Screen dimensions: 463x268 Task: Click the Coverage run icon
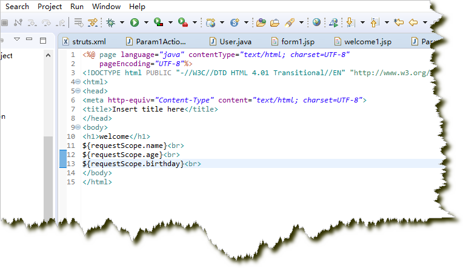(x=159, y=22)
